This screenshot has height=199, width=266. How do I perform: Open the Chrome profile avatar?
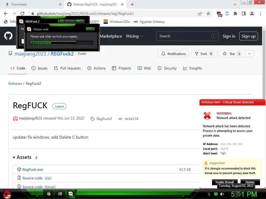point(252,13)
